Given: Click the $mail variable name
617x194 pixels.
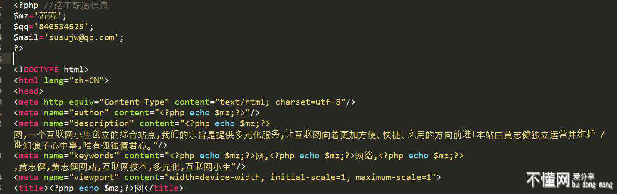Looking at the screenshot, I should click(x=26, y=38).
